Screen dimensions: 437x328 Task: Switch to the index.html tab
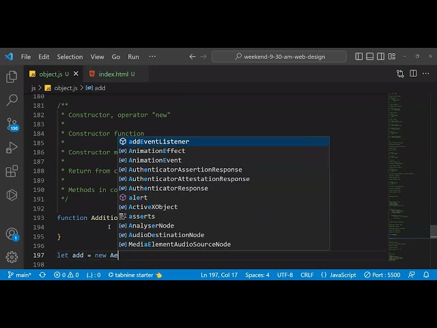pos(116,74)
